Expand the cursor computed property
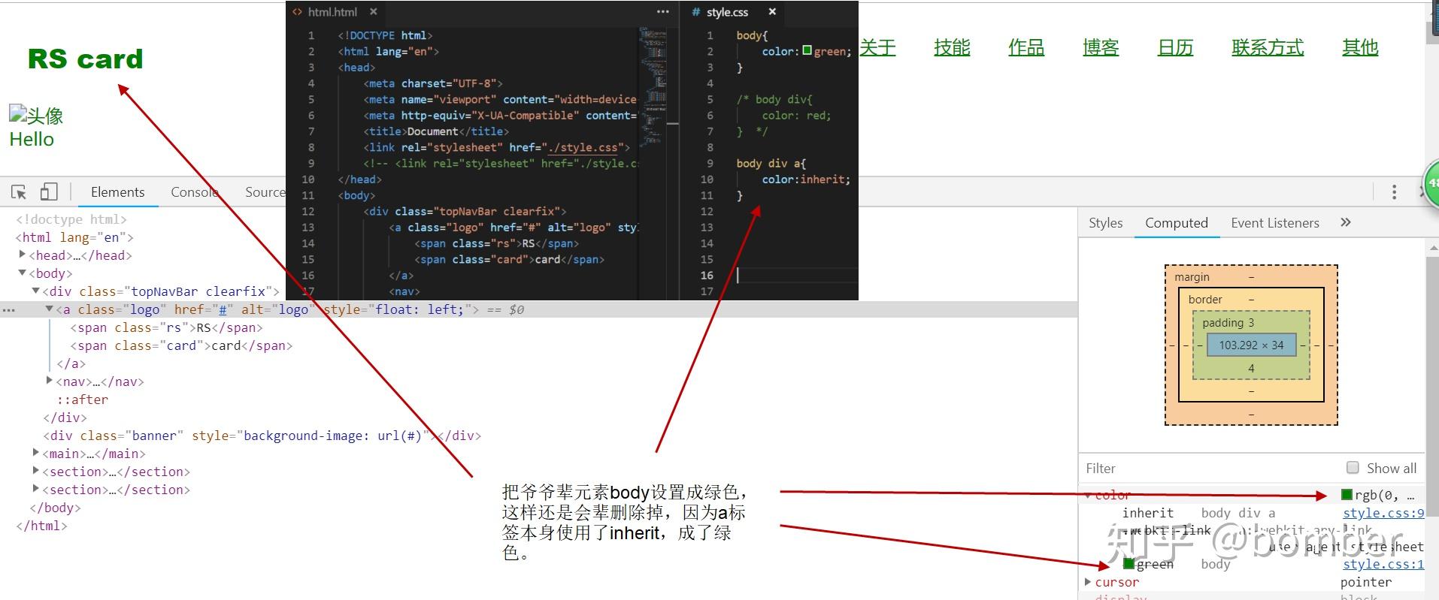This screenshot has width=1439, height=600. [x=1088, y=582]
